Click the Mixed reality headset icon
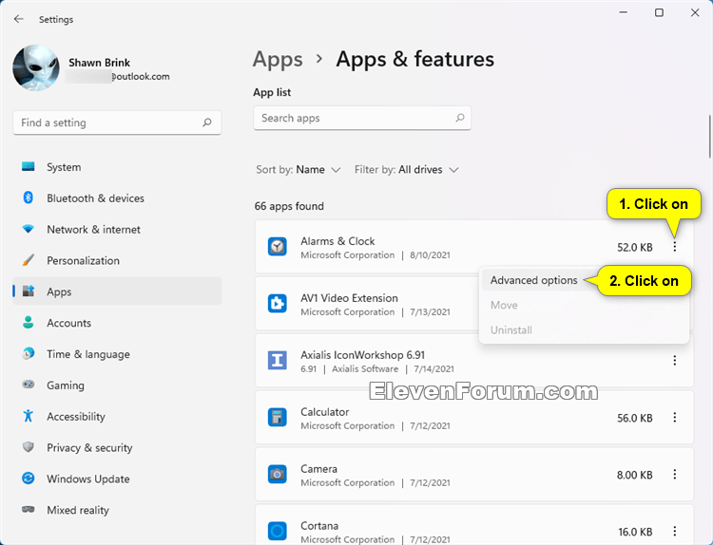Screen dimensions: 713x545 click(29, 510)
